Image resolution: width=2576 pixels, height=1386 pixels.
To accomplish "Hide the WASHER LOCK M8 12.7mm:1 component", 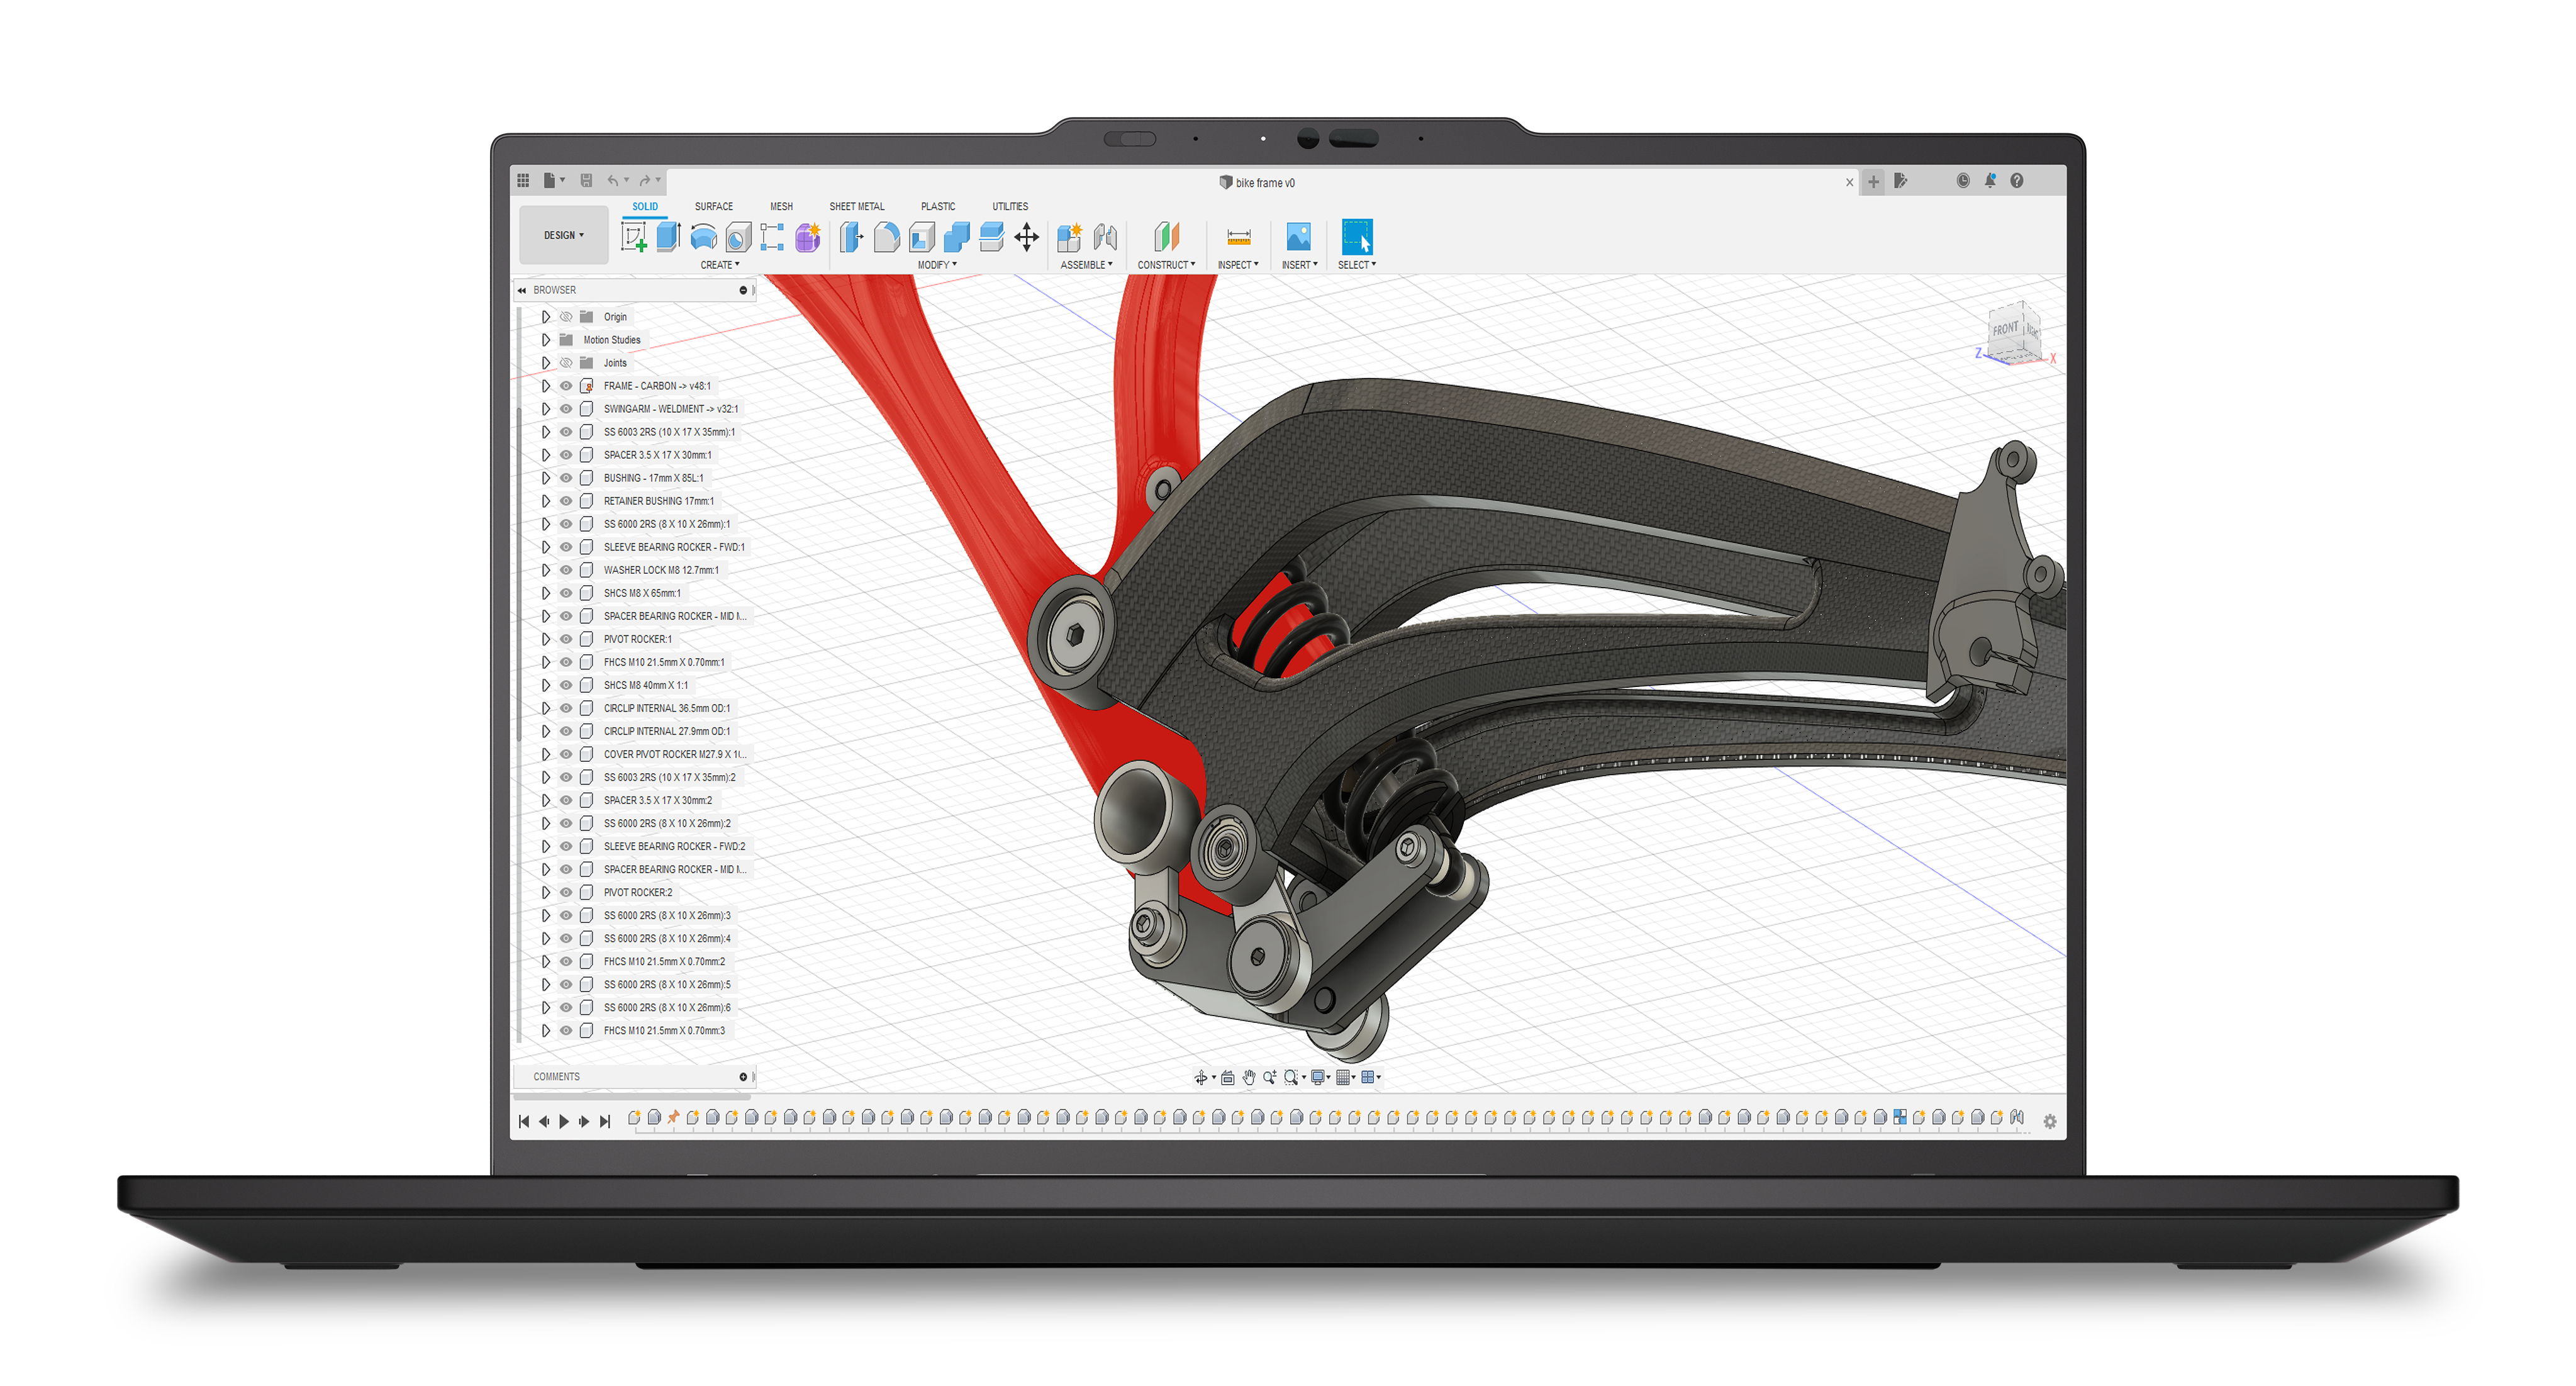I will [x=566, y=570].
